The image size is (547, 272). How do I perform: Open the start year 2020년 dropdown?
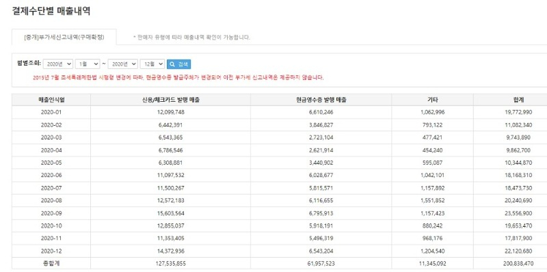[x=58, y=64]
